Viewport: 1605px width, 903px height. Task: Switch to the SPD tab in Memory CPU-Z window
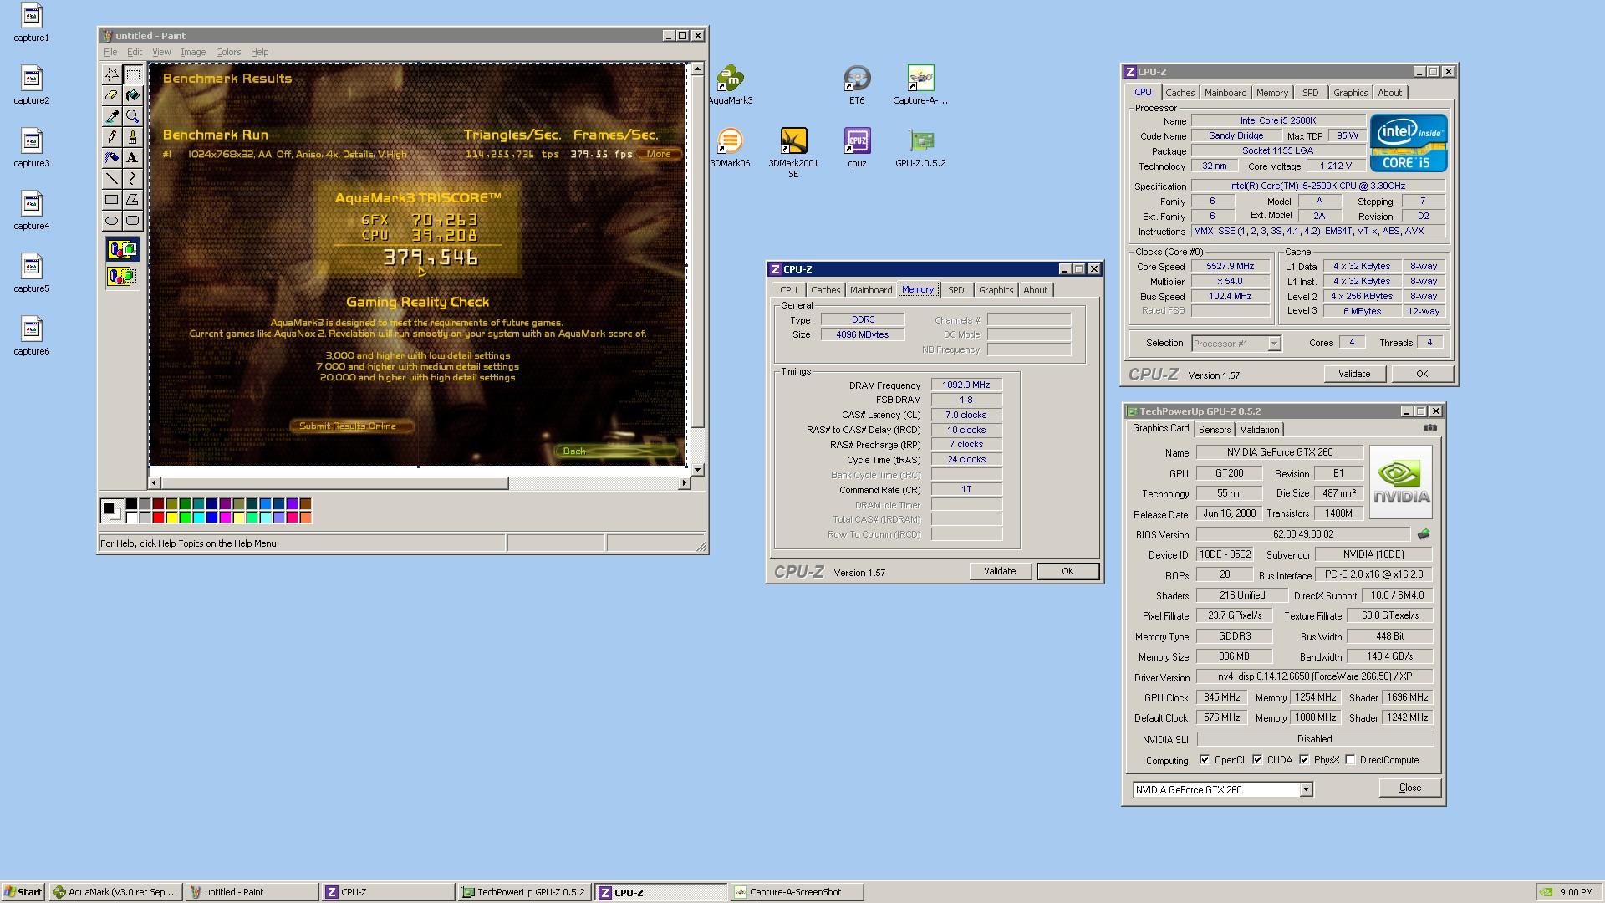(x=955, y=290)
